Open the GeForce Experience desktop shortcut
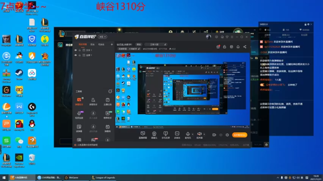323x181 pixels. coord(19,160)
